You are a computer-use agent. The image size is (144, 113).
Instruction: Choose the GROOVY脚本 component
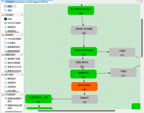12,23
